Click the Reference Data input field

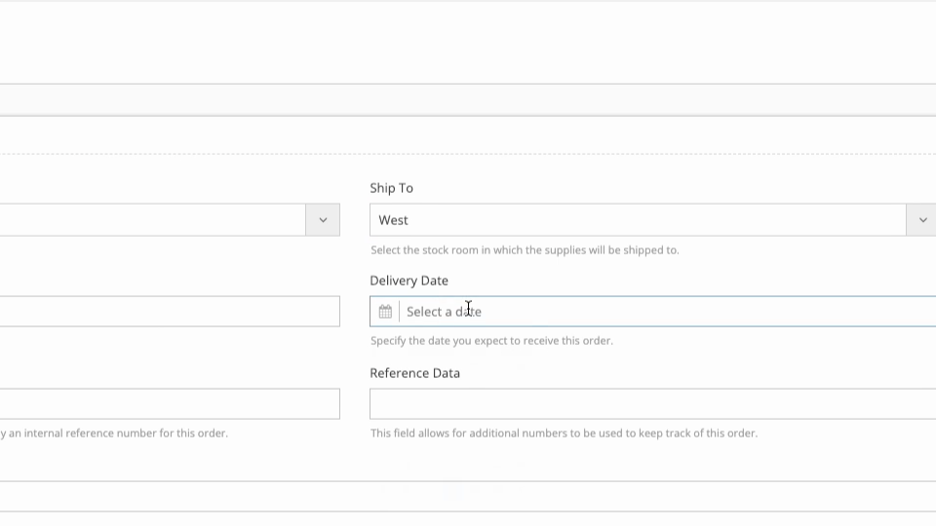(x=652, y=403)
